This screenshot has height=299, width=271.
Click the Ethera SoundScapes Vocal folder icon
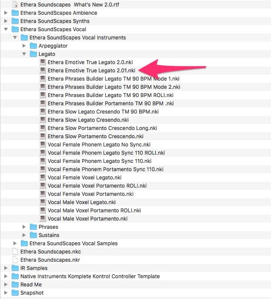click(x=15, y=29)
